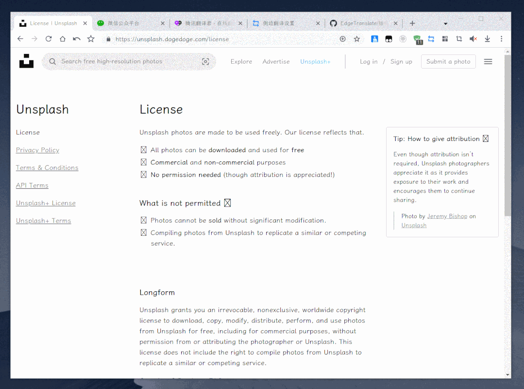Image resolution: width=524 pixels, height=389 pixels.
Task: Open a new tab with plus button
Action: (x=412, y=23)
